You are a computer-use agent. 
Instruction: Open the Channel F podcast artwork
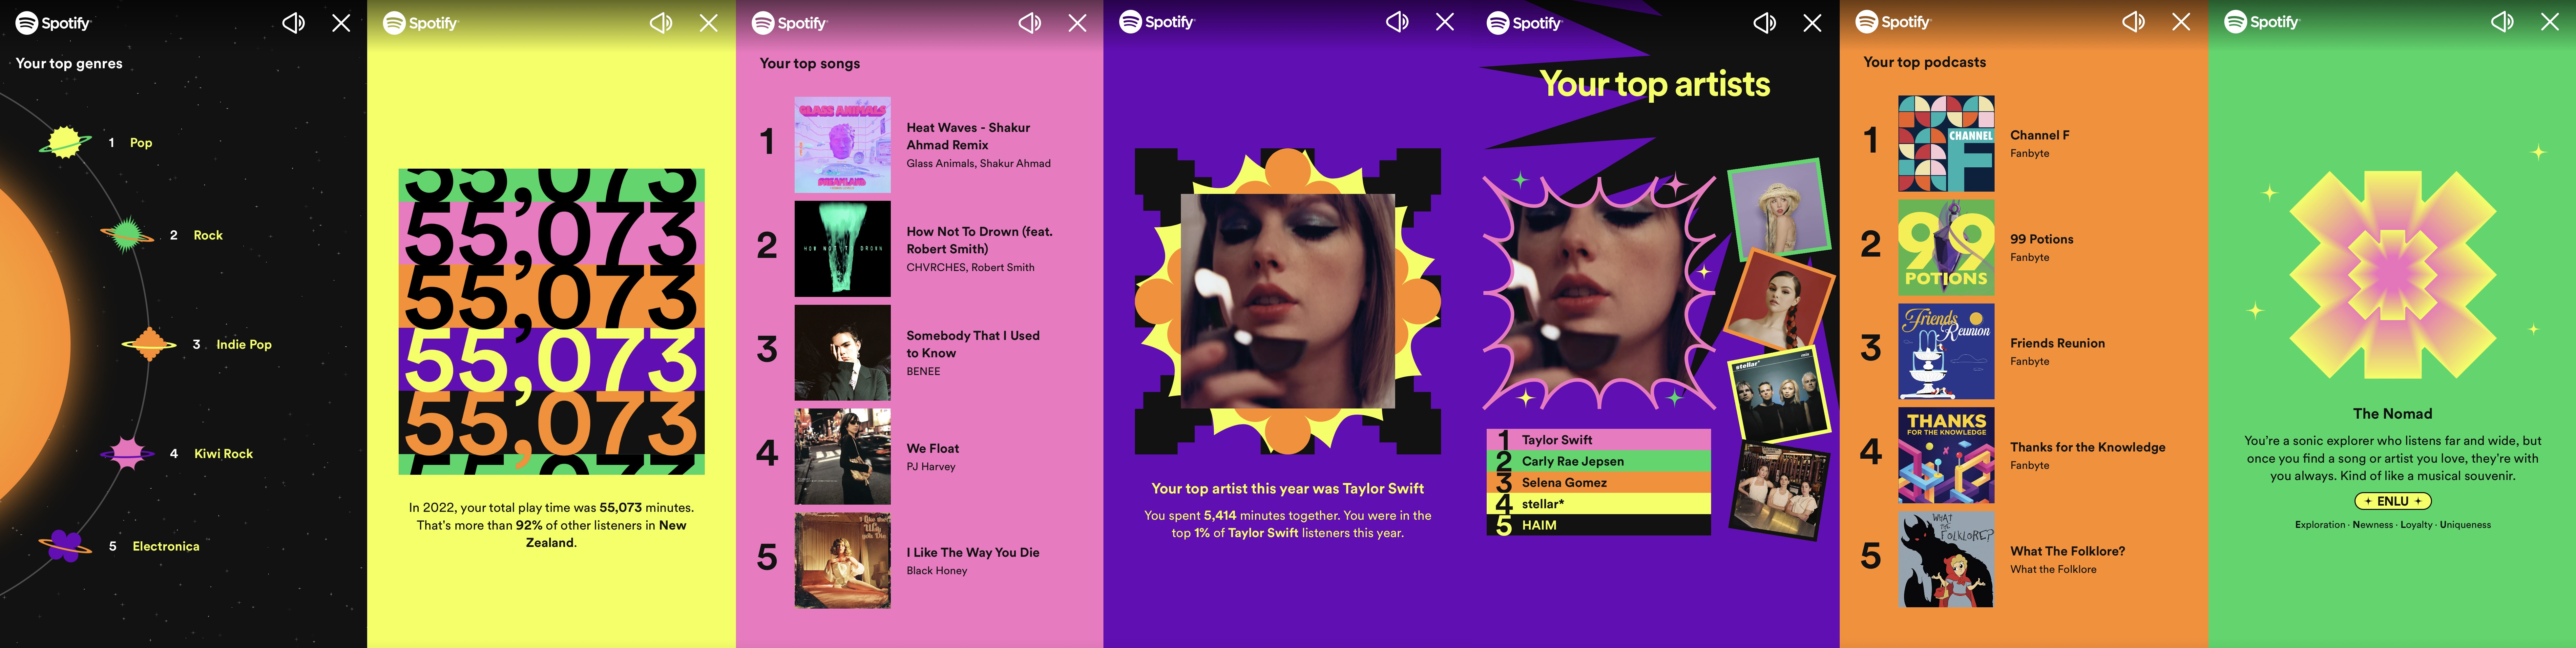[x=1946, y=144]
